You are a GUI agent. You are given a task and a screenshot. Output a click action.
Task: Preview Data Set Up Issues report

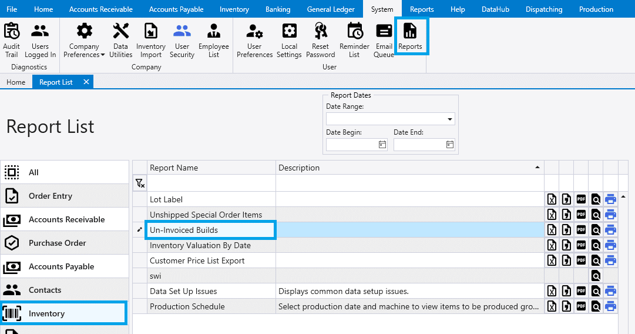[x=596, y=292]
